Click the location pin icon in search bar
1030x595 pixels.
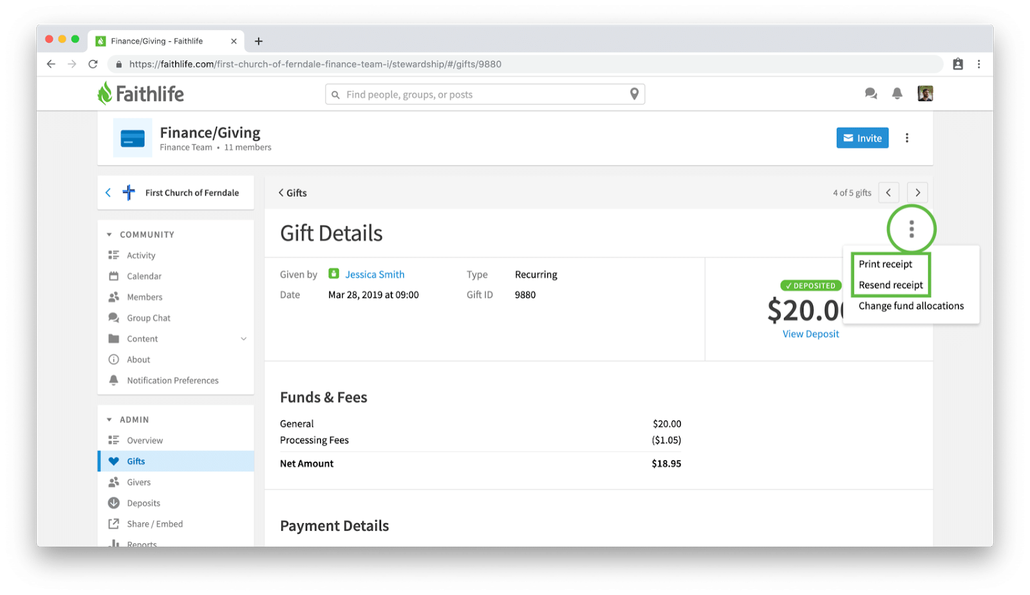point(634,94)
